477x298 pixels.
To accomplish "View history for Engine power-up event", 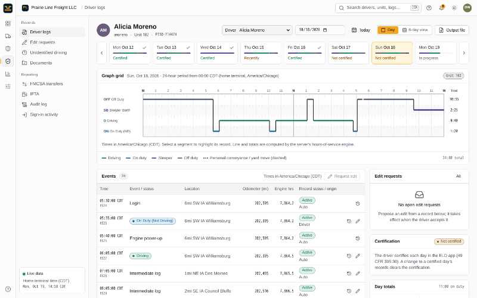I will click(358, 238).
